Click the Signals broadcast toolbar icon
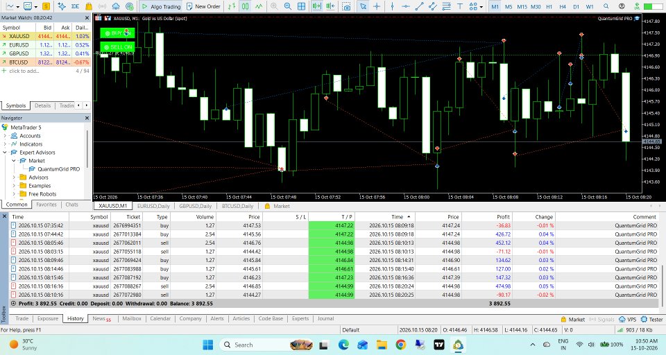Screen dimensions: 666x355 point(103,6)
